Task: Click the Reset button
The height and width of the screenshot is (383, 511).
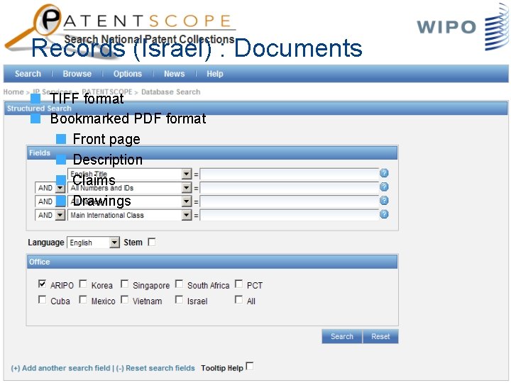Action: [x=380, y=336]
